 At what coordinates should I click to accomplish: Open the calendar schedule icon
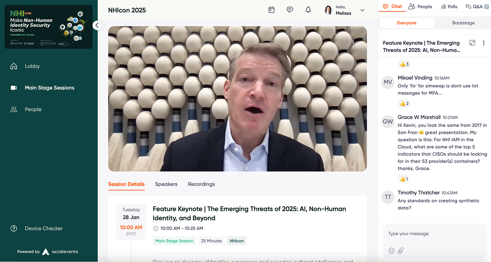(x=271, y=10)
